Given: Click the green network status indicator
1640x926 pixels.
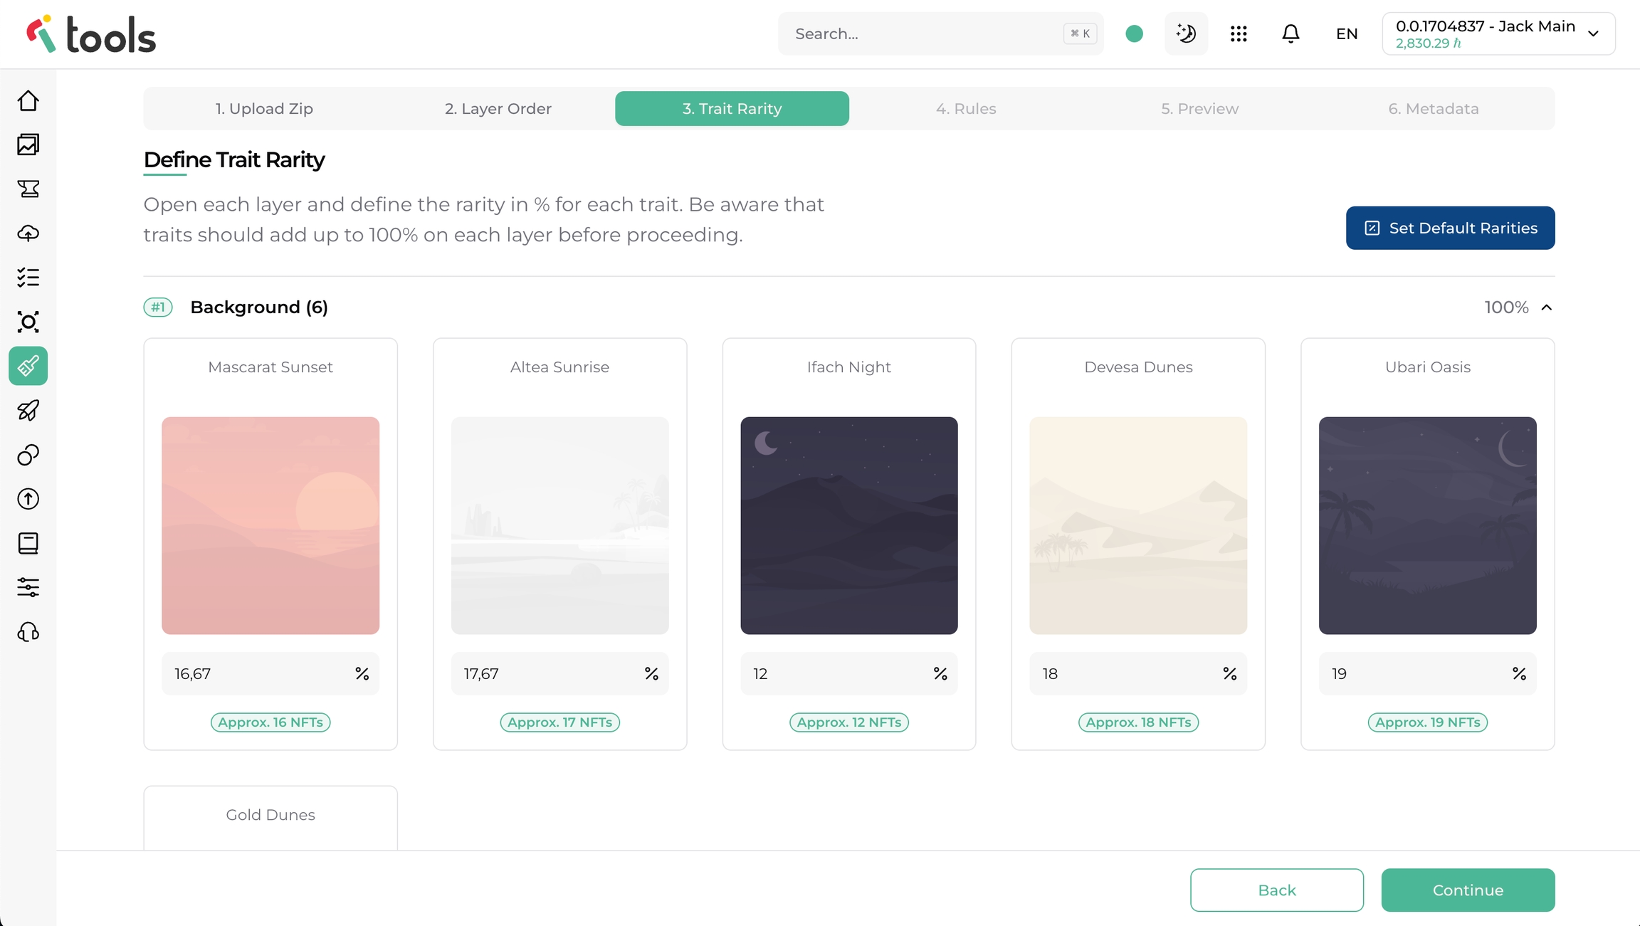Looking at the screenshot, I should 1135,33.
